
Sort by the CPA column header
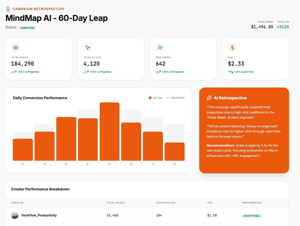point(209,203)
